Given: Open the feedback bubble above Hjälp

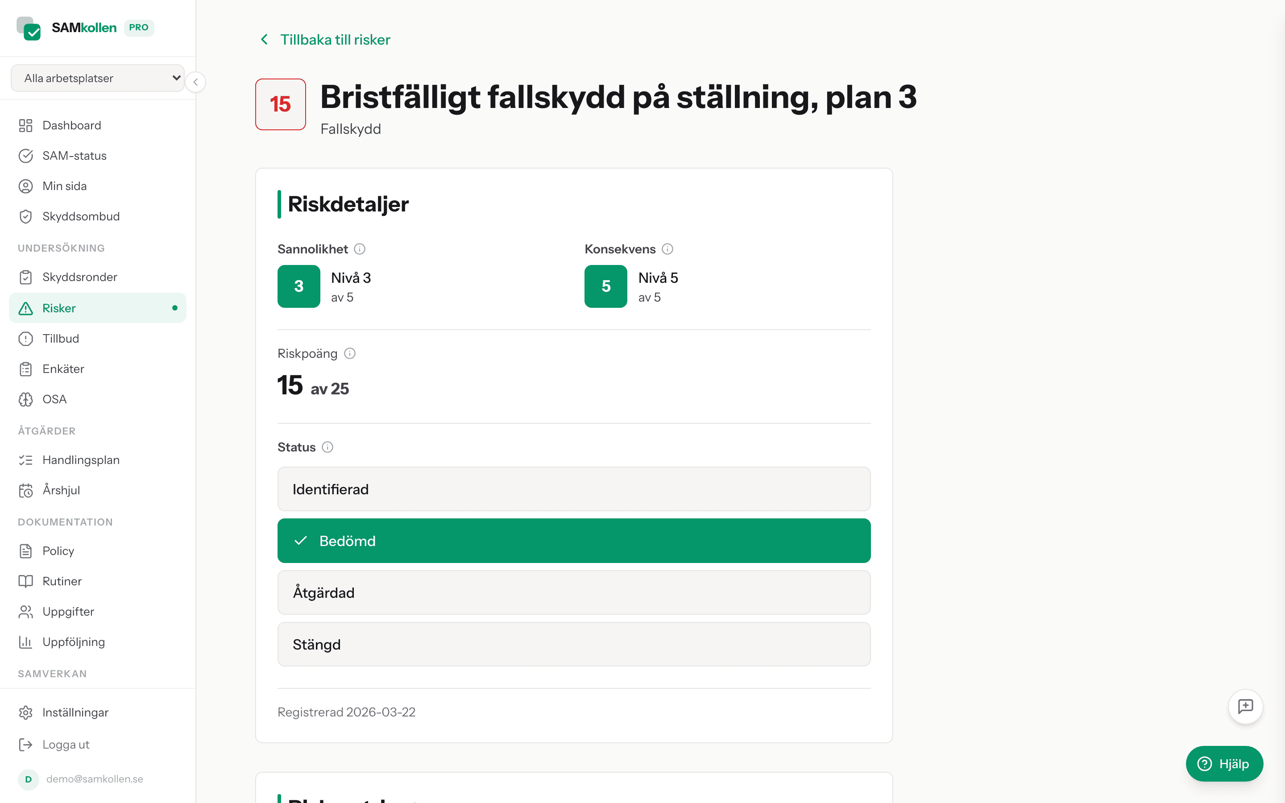Looking at the screenshot, I should [1245, 706].
